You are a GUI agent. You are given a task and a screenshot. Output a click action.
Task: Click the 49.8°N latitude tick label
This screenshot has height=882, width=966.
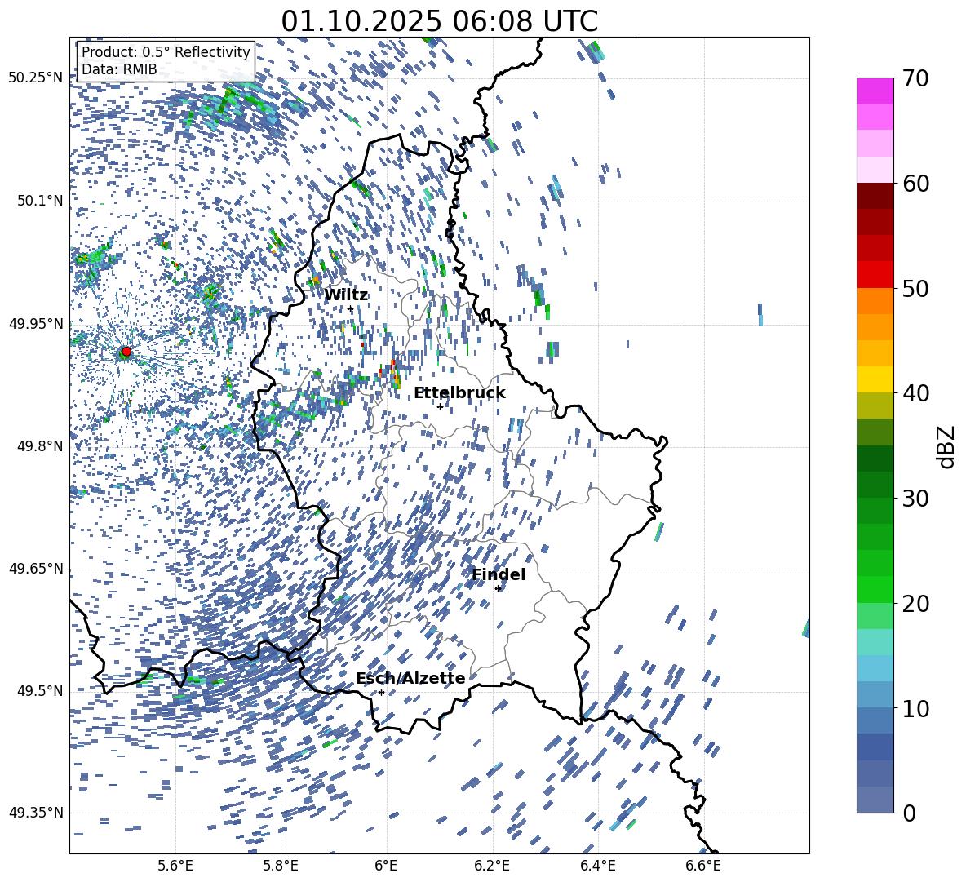tap(41, 446)
